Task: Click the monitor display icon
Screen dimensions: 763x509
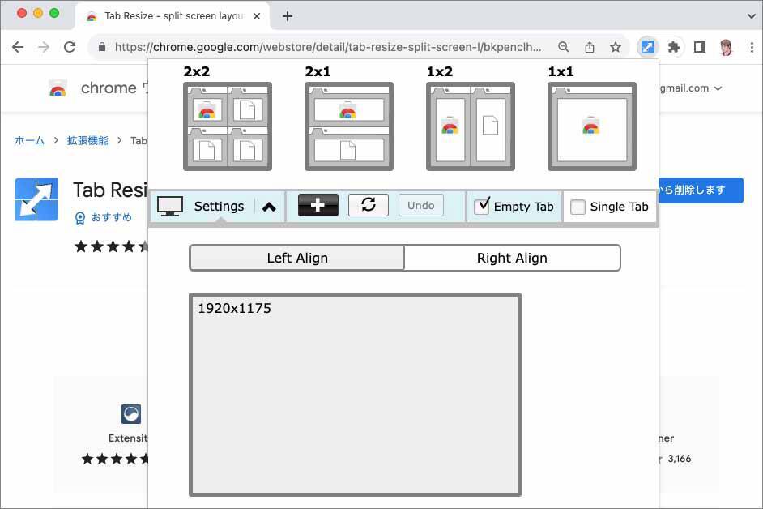Action: click(x=170, y=207)
